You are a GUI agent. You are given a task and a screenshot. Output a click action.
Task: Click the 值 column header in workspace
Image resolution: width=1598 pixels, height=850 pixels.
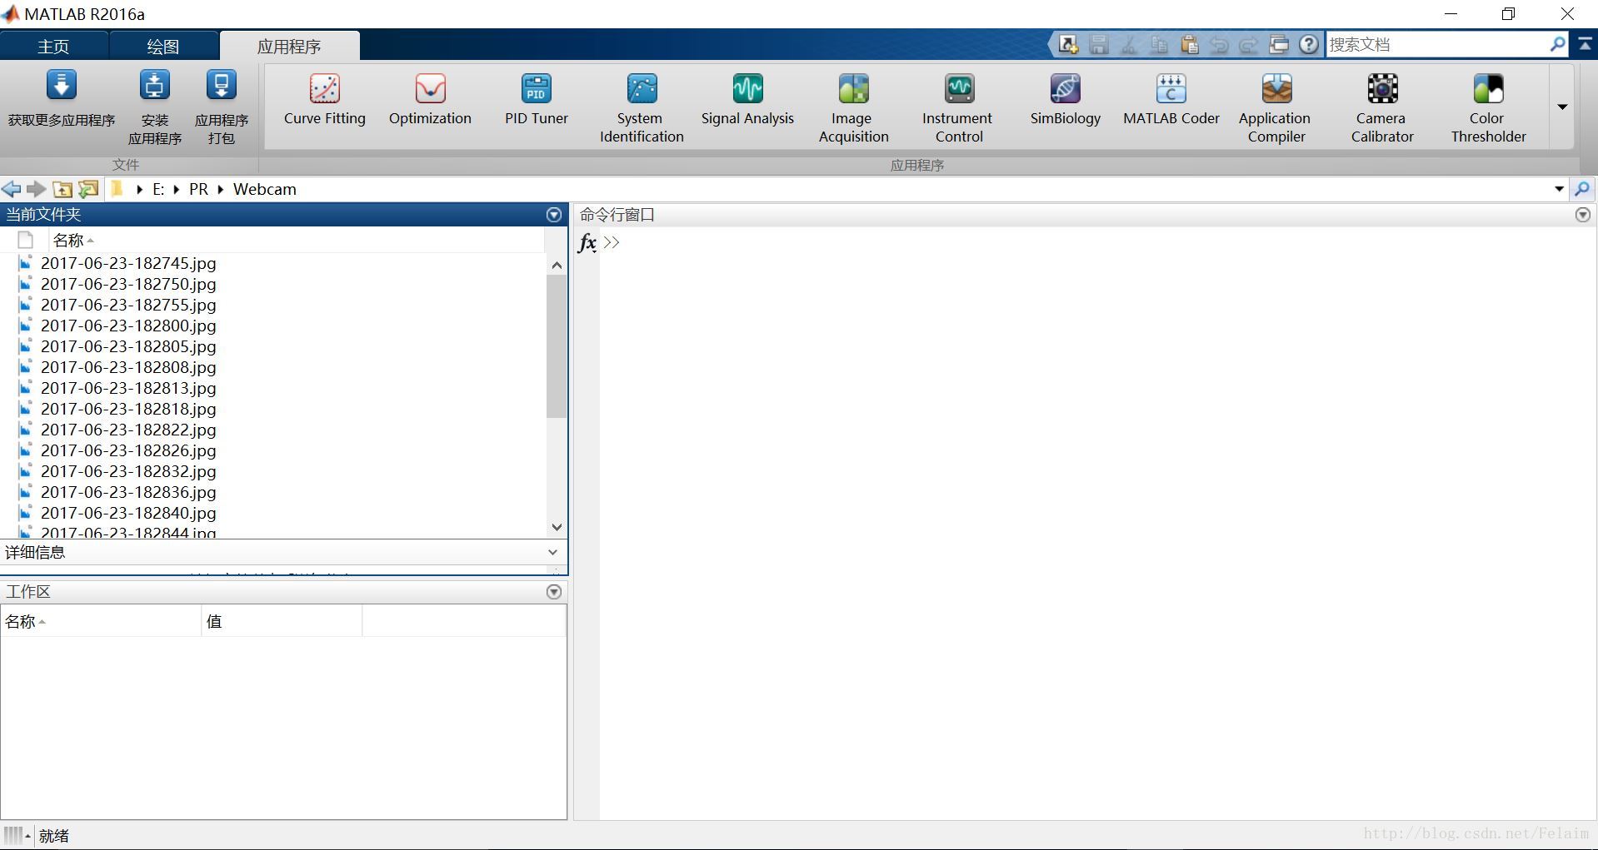(282, 622)
